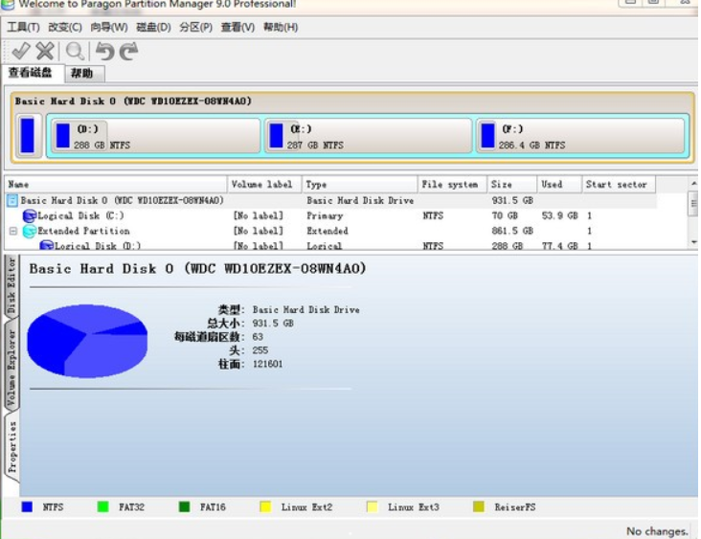This screenshot has width=701, height=539.
Task: Click the partition list scroll up arrow
Action: (x=693, y=183)
